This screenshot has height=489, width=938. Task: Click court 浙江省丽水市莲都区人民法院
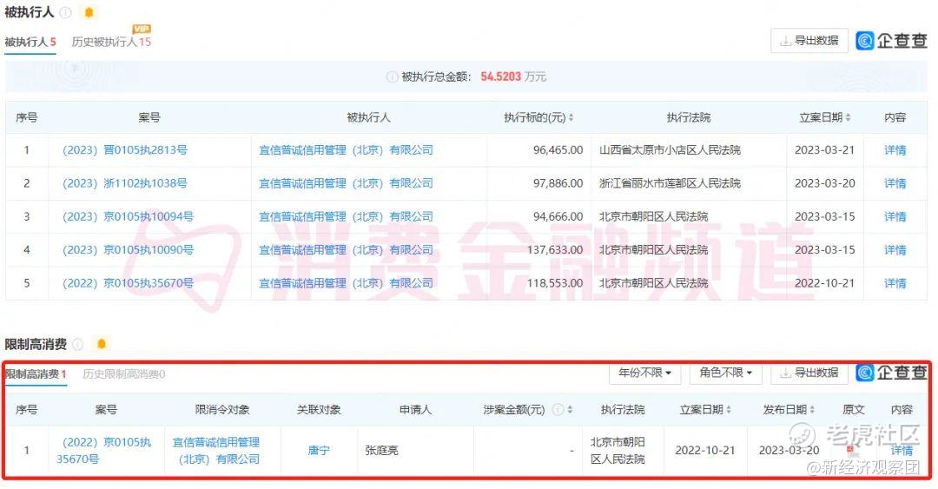(x=670, y=183)
